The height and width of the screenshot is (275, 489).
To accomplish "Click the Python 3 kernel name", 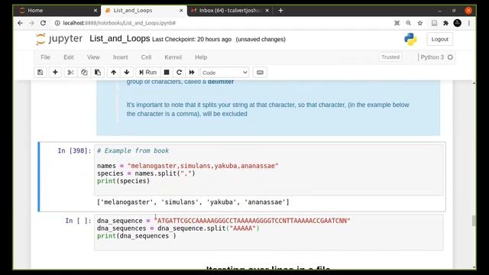I will pyautogui.click(x=432, y=57).
